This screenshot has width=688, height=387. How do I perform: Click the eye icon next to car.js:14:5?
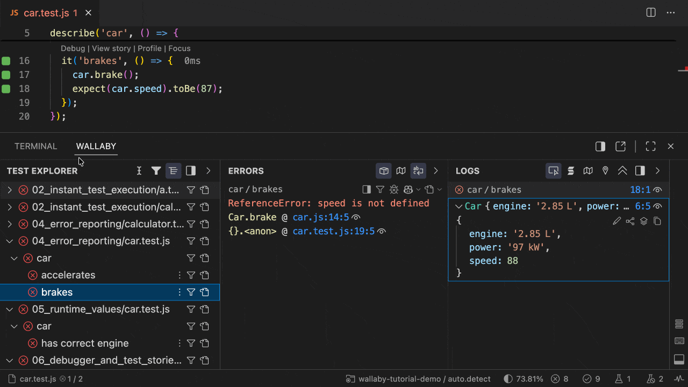tap(355, 218)
